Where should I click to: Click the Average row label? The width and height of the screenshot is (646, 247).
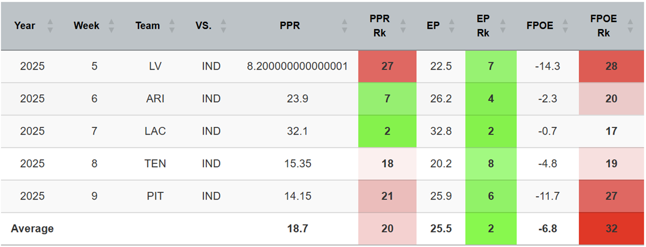click(32, 228)
